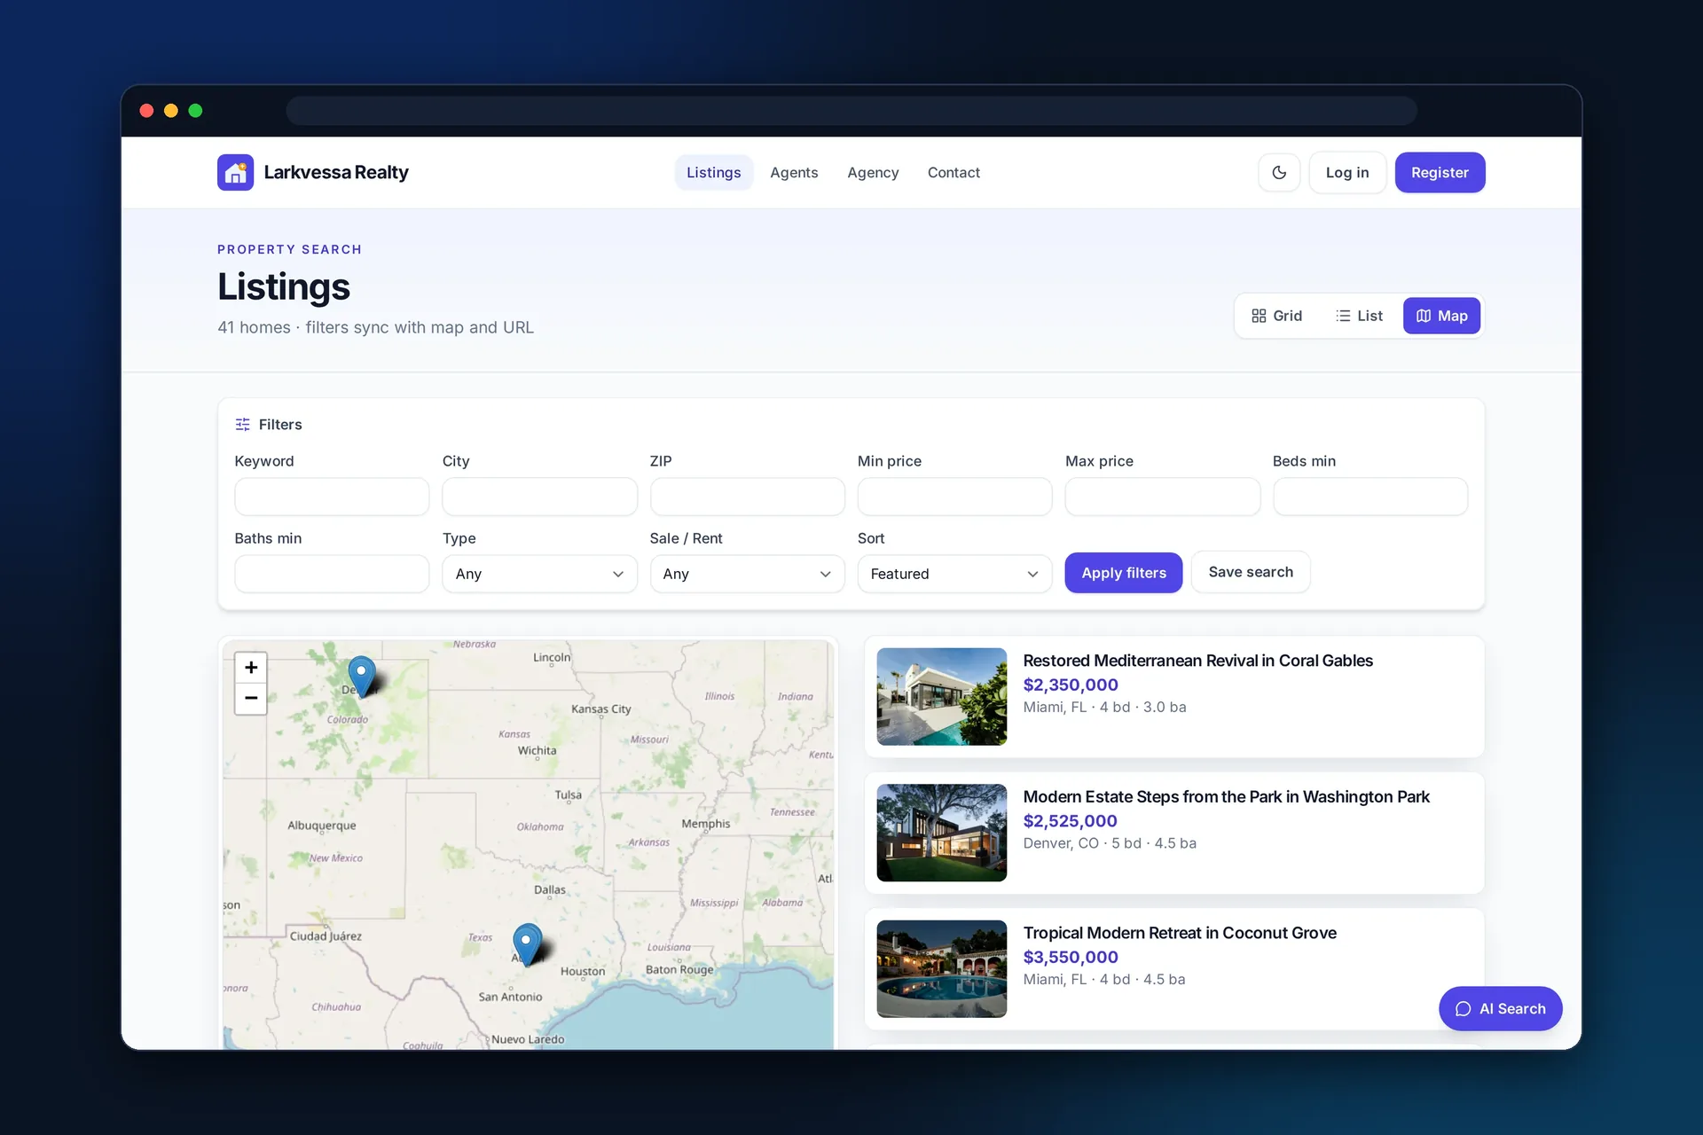Switch to Map view

click(x=1441, y=316)
